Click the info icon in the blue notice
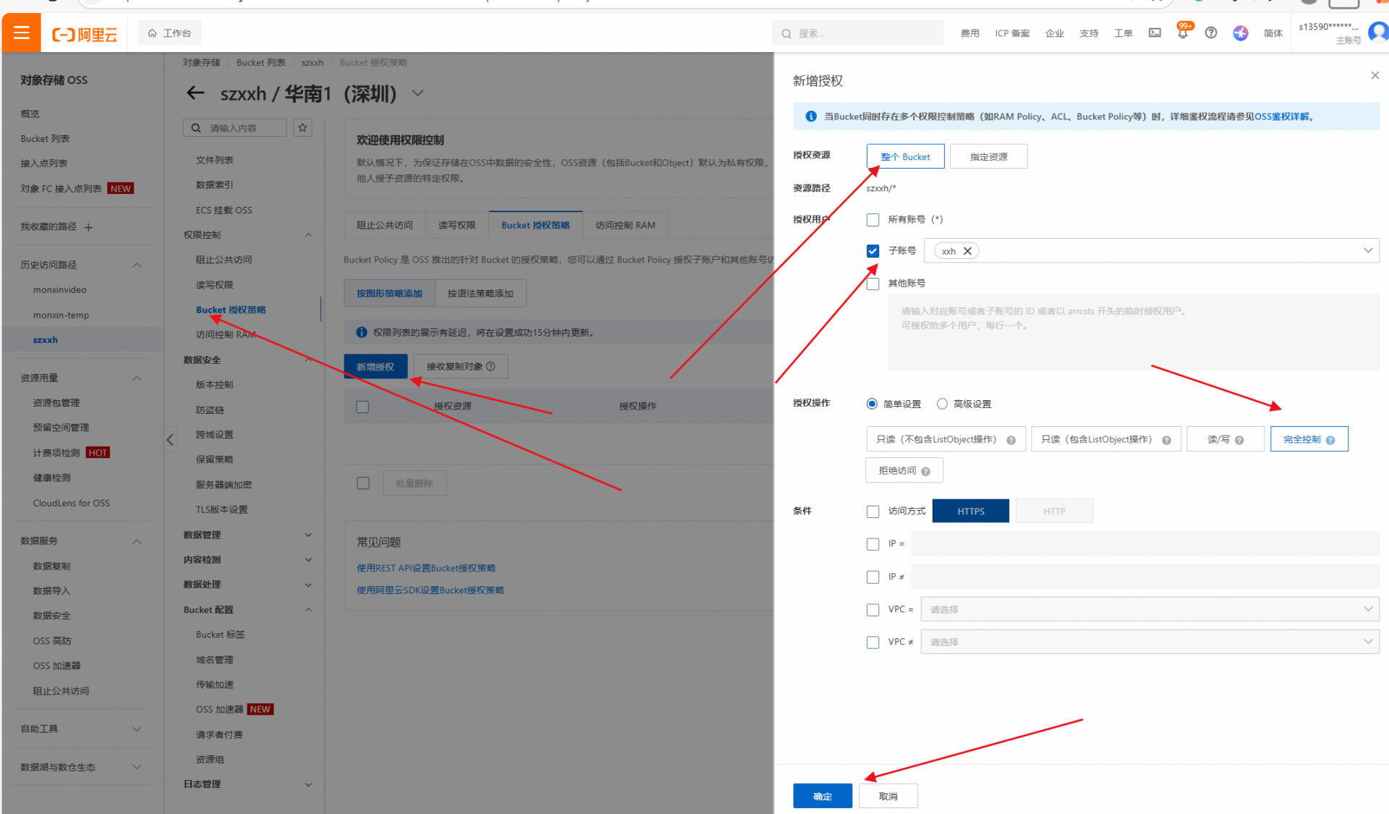 (811, 116)
